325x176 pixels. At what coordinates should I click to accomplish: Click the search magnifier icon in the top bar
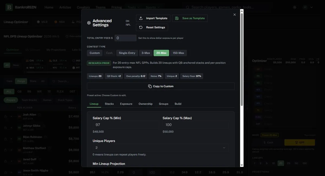pos(187,7)
